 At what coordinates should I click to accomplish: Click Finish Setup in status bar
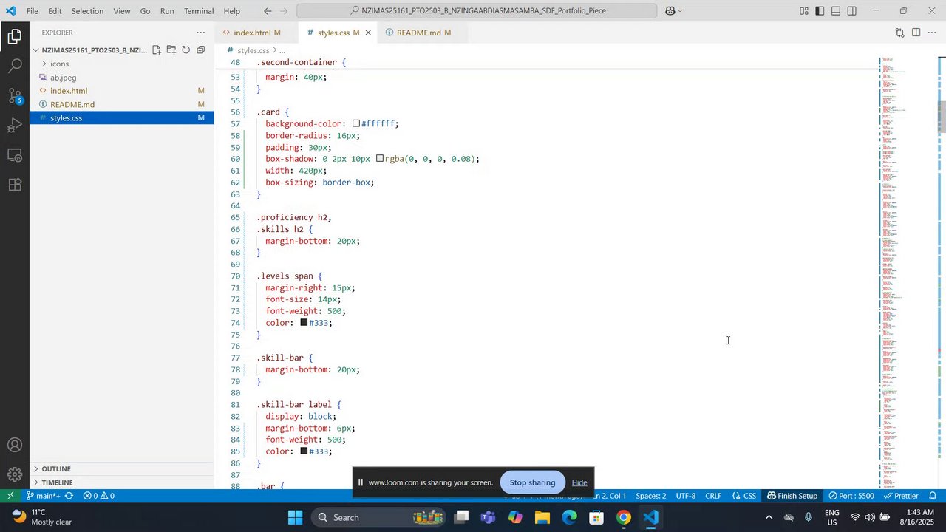[792, 496]
